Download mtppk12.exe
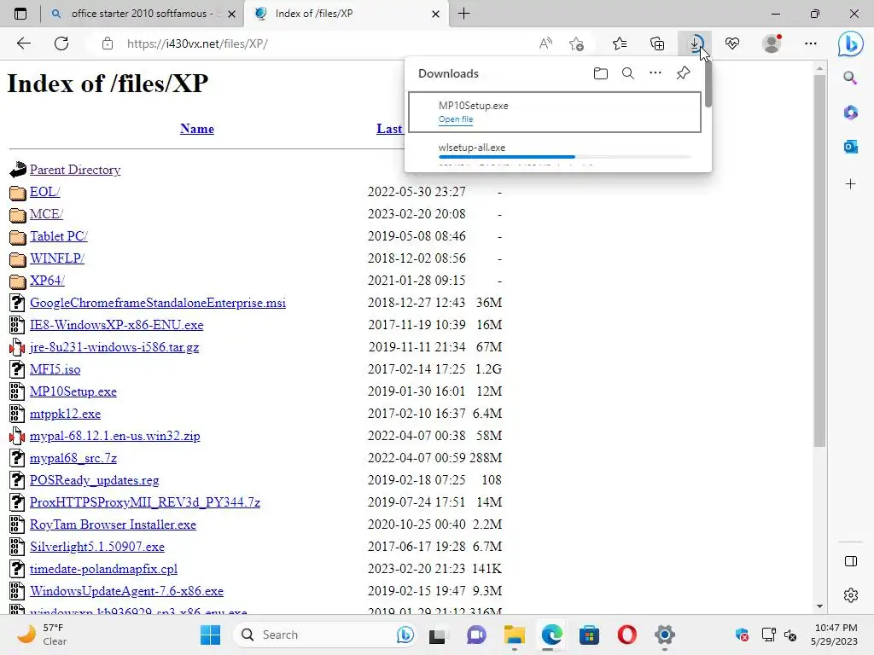The height and width of the screenshot is (655, 874). point(65,414)
